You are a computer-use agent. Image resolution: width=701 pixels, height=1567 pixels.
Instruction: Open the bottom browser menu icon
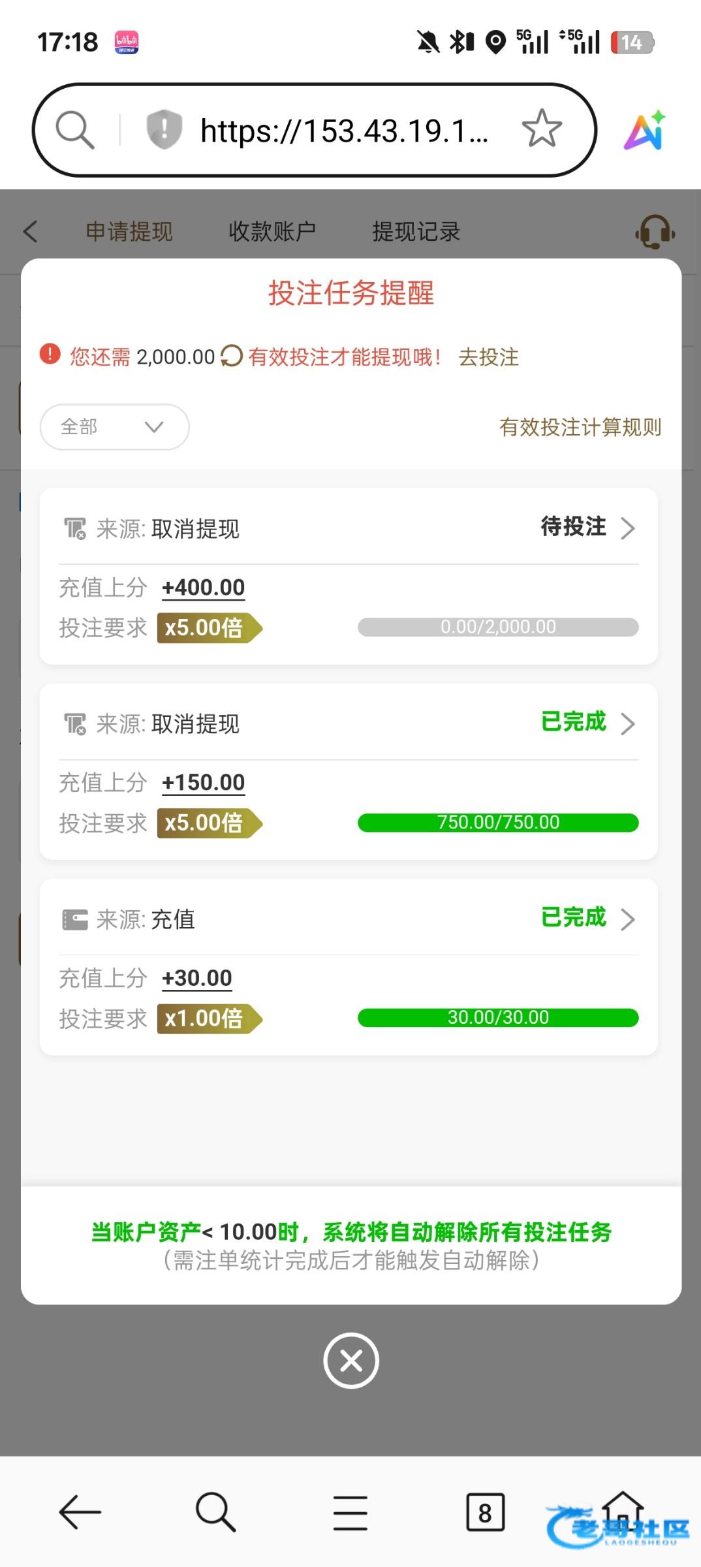click(350, 1512)
